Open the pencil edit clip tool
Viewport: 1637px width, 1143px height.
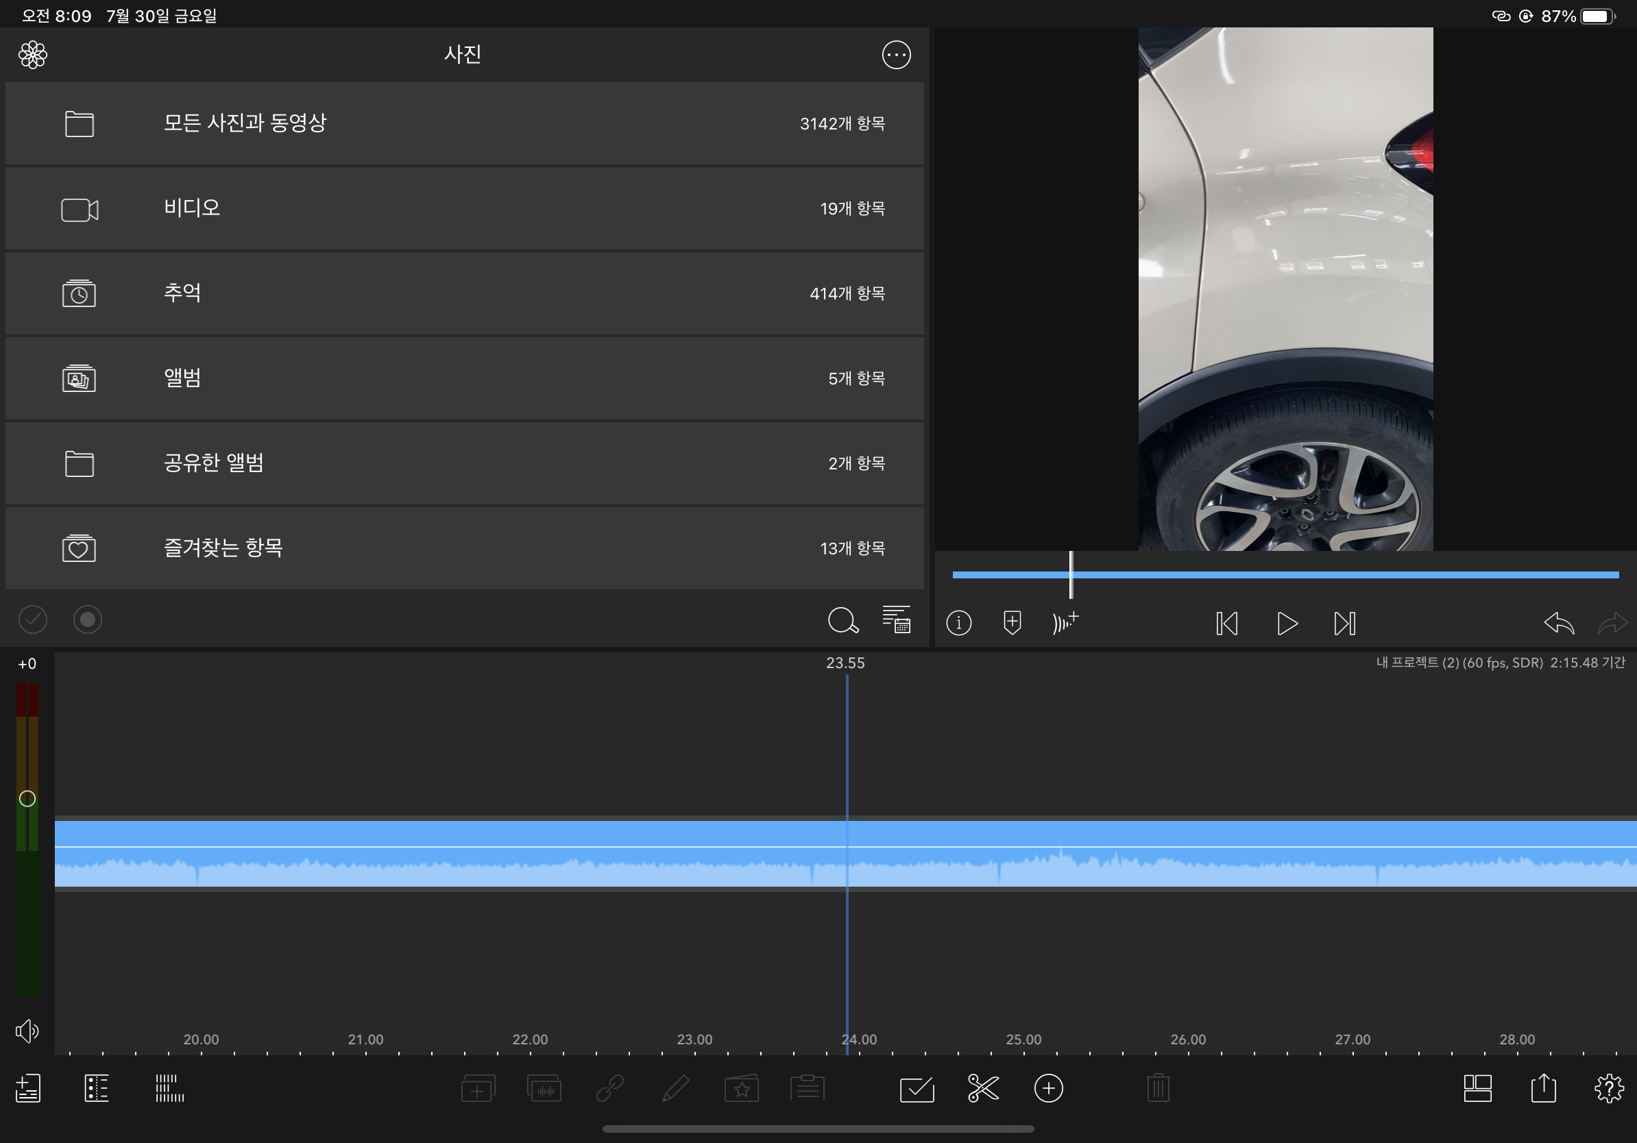click(675, 1088)
